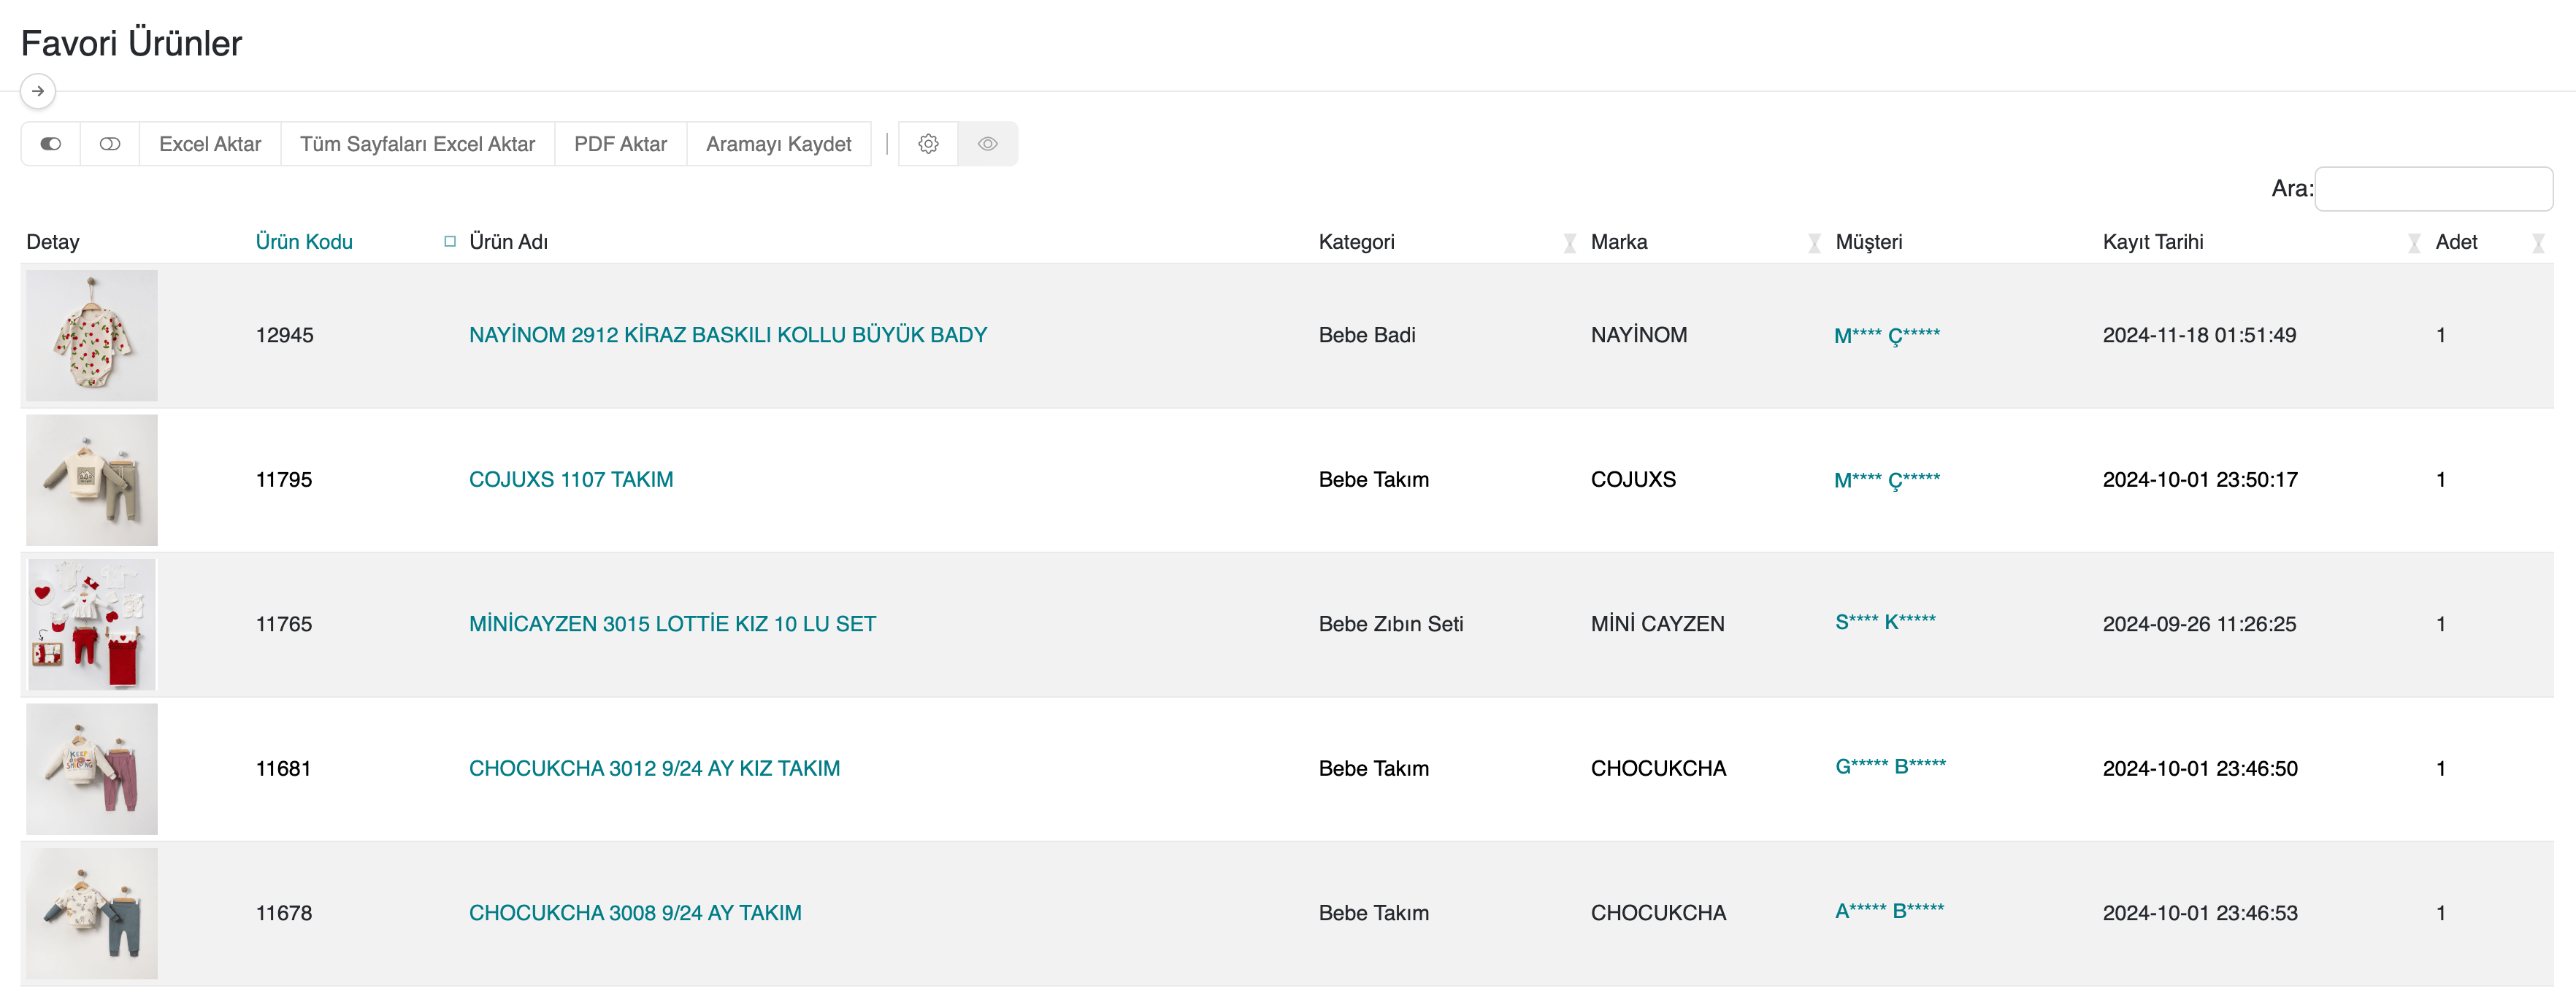Open COJUXS 1107 TAKIM product link
This screenshot has height=991, width=2576.
571,479
